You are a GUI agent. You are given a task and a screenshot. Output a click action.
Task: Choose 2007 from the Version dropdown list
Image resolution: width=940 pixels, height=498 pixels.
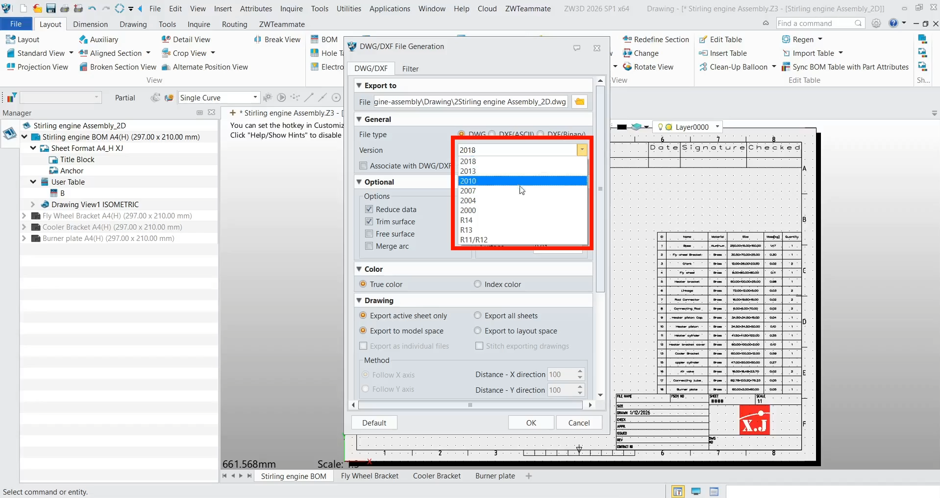pos(468,190)
